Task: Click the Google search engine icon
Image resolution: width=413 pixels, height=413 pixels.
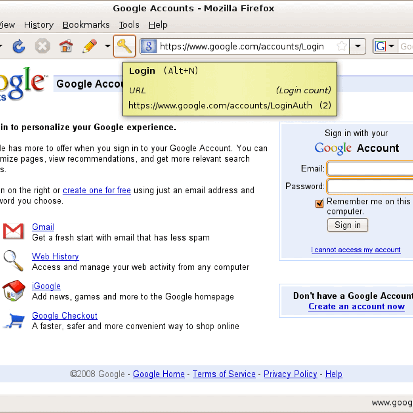Action: [x=380, y=46]
